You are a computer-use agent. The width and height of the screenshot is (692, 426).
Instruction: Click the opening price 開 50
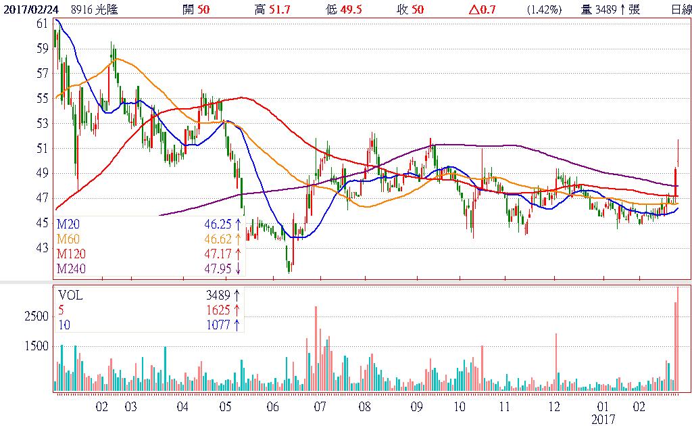click(x=196, y=9)
